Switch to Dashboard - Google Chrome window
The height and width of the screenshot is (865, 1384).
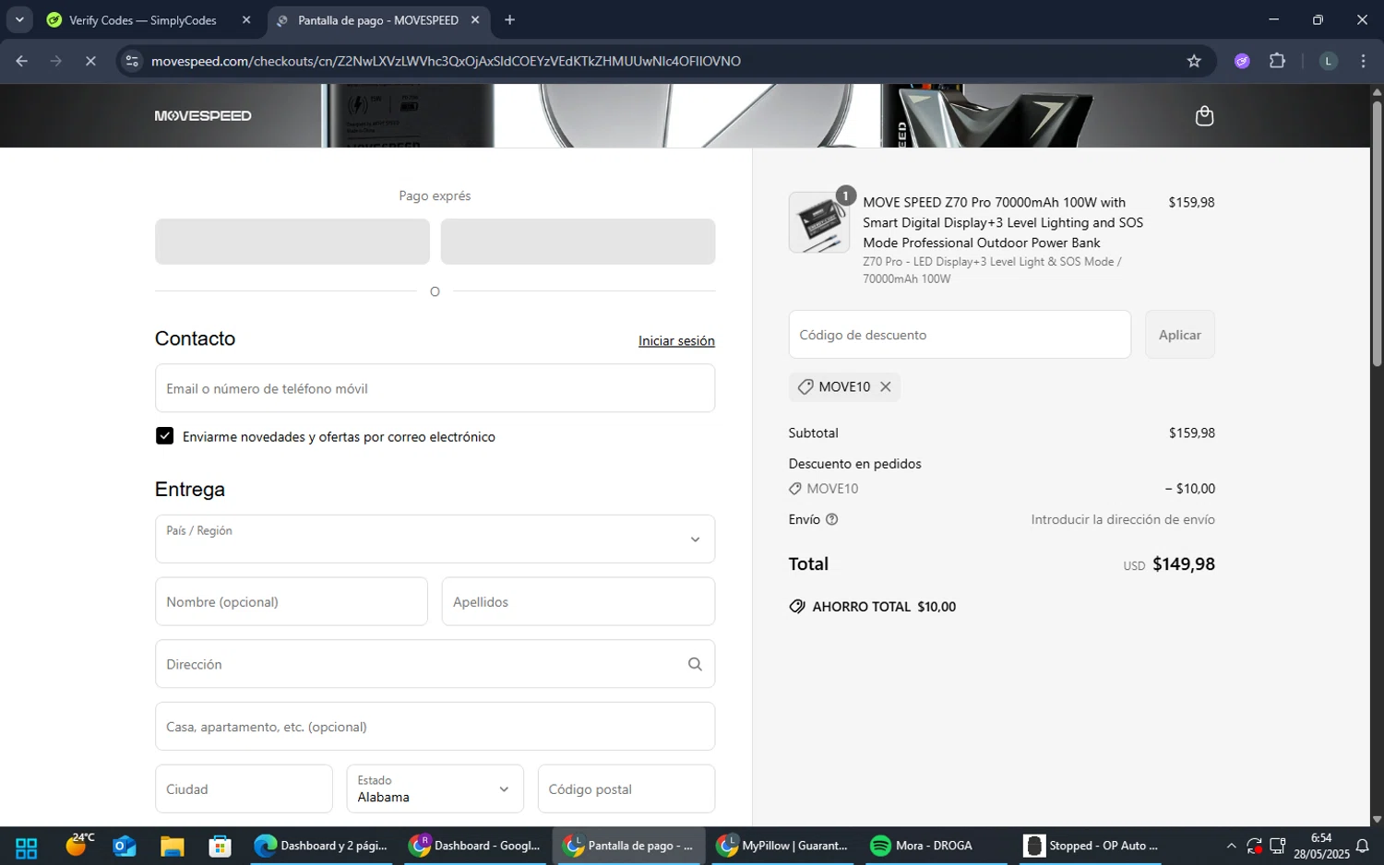(475, 847)
